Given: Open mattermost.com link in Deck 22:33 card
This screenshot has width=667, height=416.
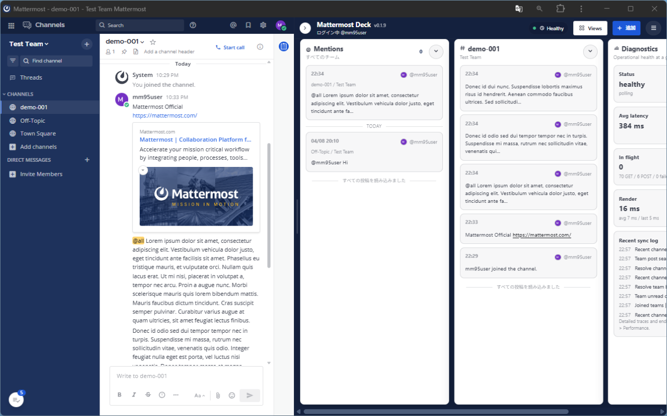Looking at the screenshot, I should [542, 235].
